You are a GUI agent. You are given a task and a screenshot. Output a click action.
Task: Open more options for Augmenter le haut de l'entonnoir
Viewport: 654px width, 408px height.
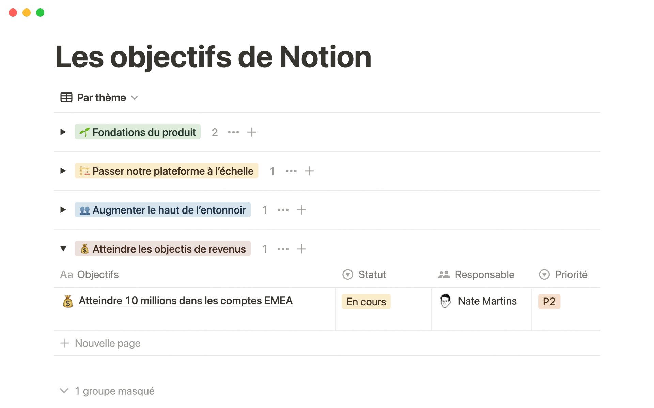[x=283, y=210]
